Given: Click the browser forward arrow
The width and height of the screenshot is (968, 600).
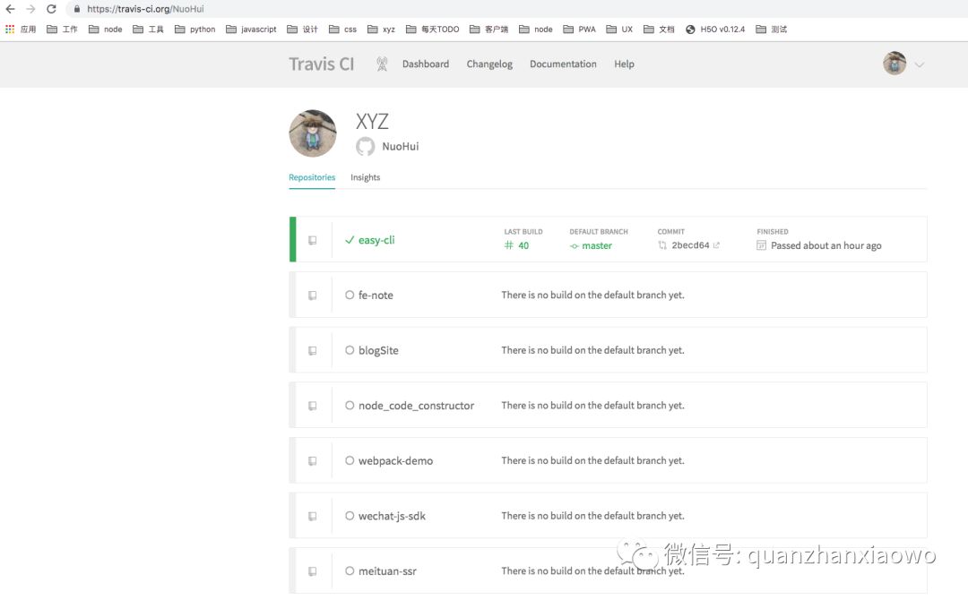Looking at the screenshot, I should coord(30,9).
